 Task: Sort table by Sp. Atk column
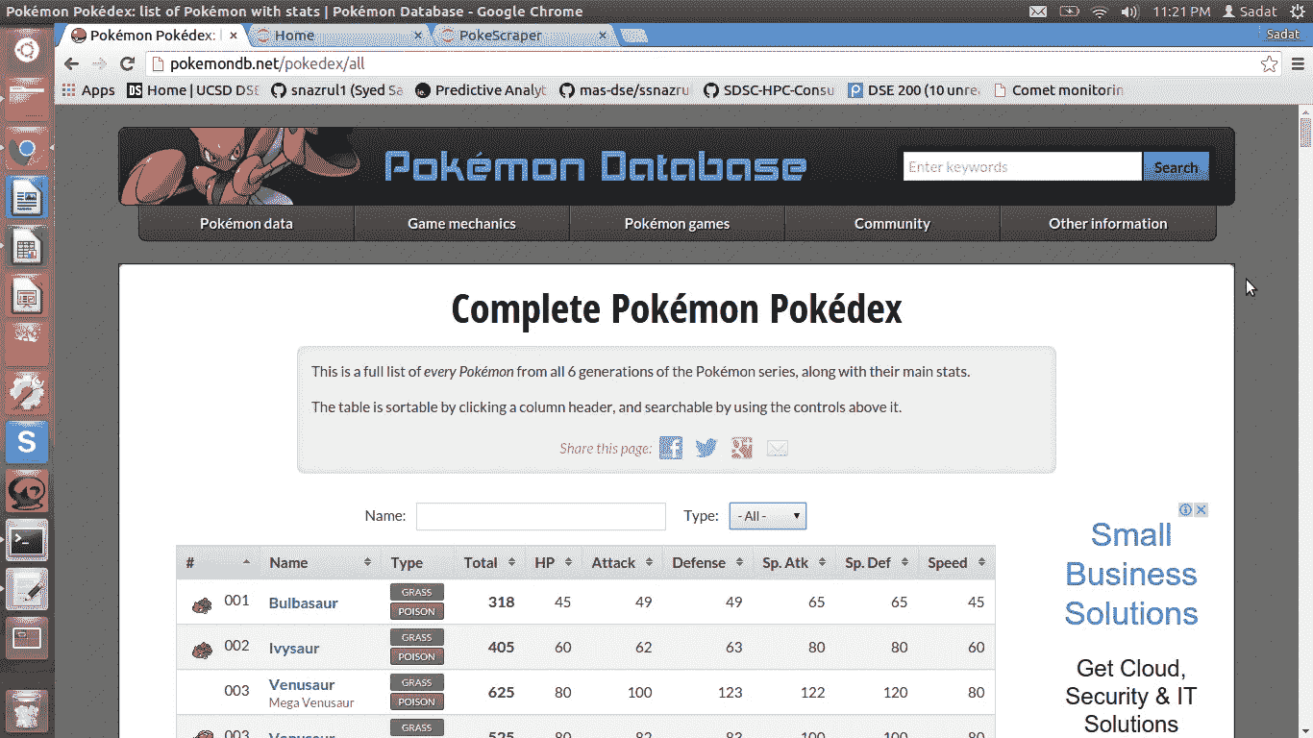[x=794, y=562]
